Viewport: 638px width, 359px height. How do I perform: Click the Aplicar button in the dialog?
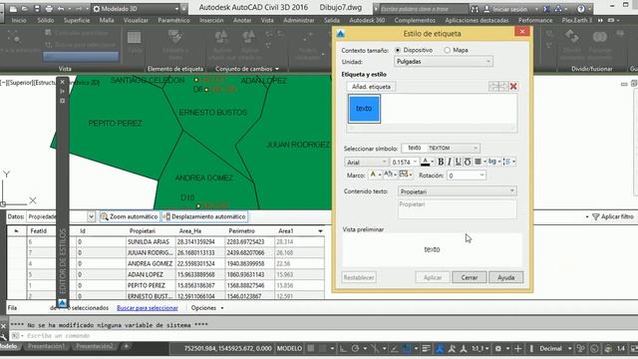pos(433,277)
